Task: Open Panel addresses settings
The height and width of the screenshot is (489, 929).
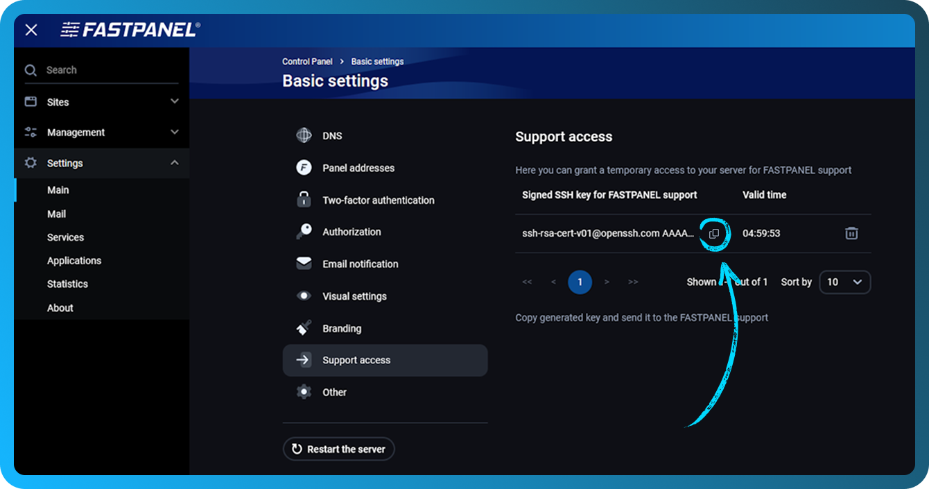Action: click(x=303, y=168)
